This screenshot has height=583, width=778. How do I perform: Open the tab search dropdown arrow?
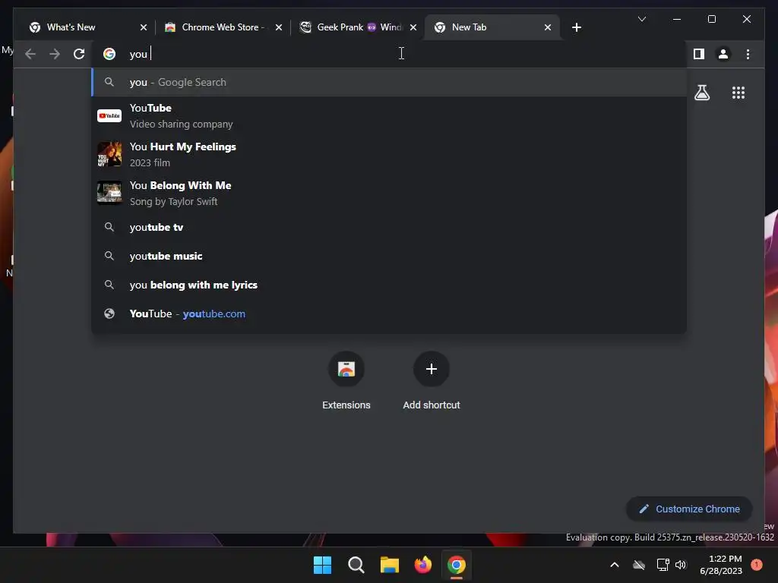coord(641,19)
